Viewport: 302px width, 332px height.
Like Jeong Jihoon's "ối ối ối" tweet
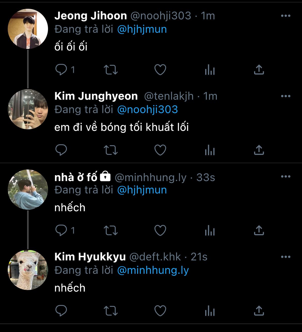point(160,70)
